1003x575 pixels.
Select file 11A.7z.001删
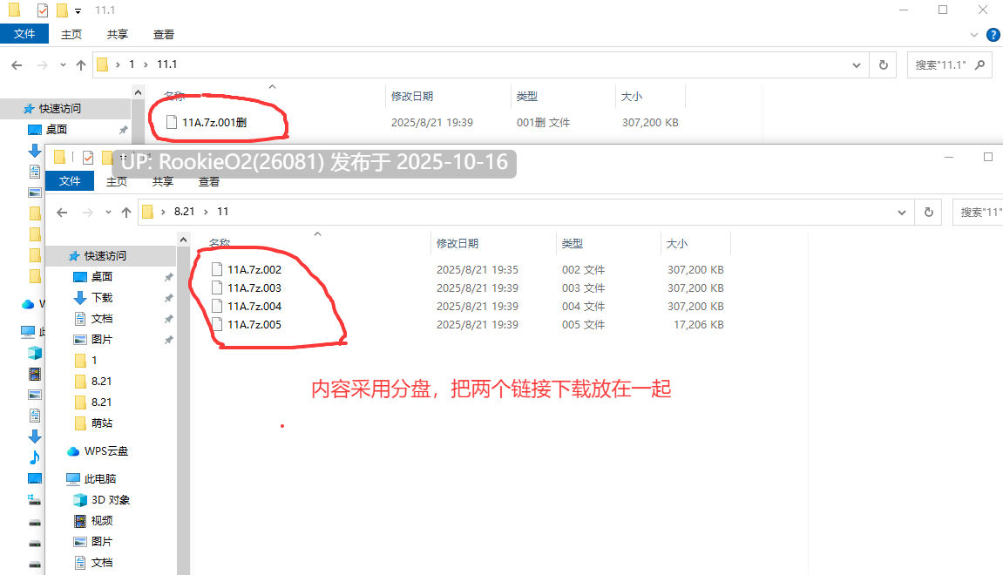[214, 122]
